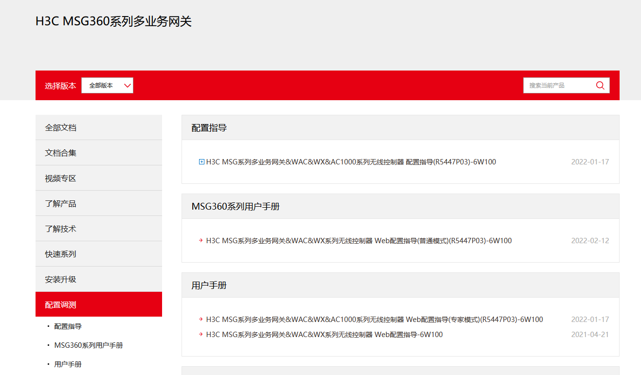
Task: Go to 安装升级 section
Action: point(99,279)
